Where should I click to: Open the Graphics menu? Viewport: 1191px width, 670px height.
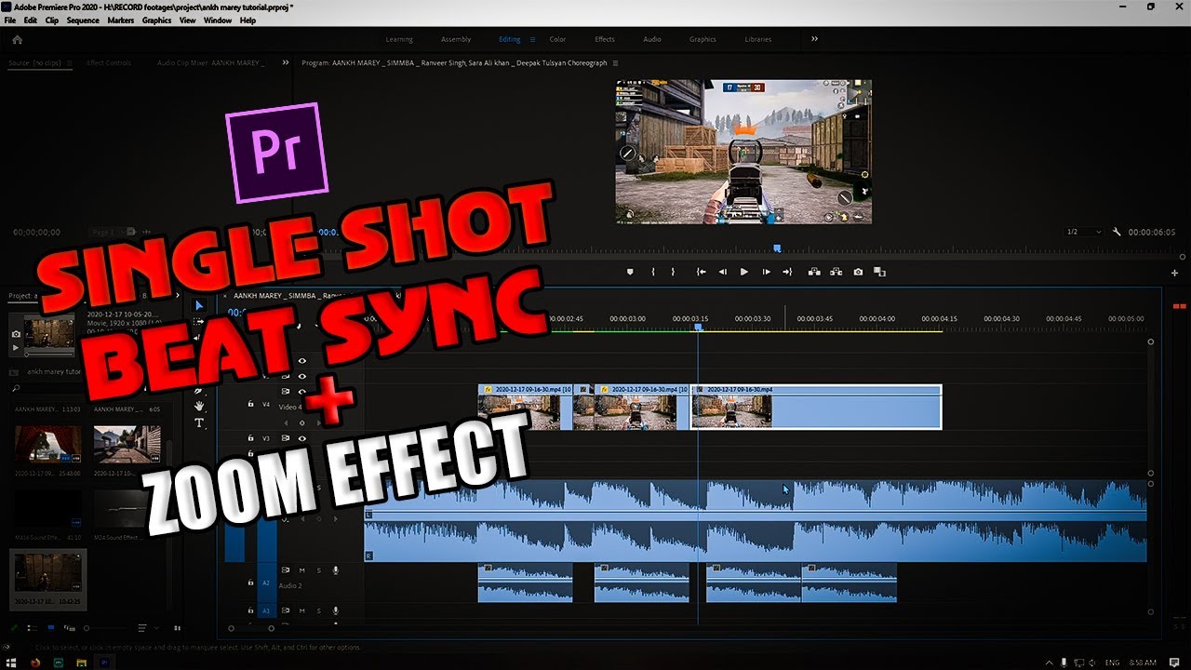click(x=156, y=20)
